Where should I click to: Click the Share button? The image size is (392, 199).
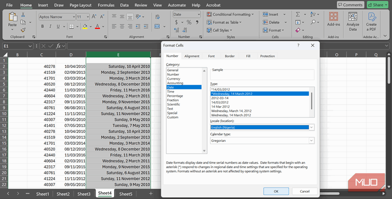(x=377, y=5)
